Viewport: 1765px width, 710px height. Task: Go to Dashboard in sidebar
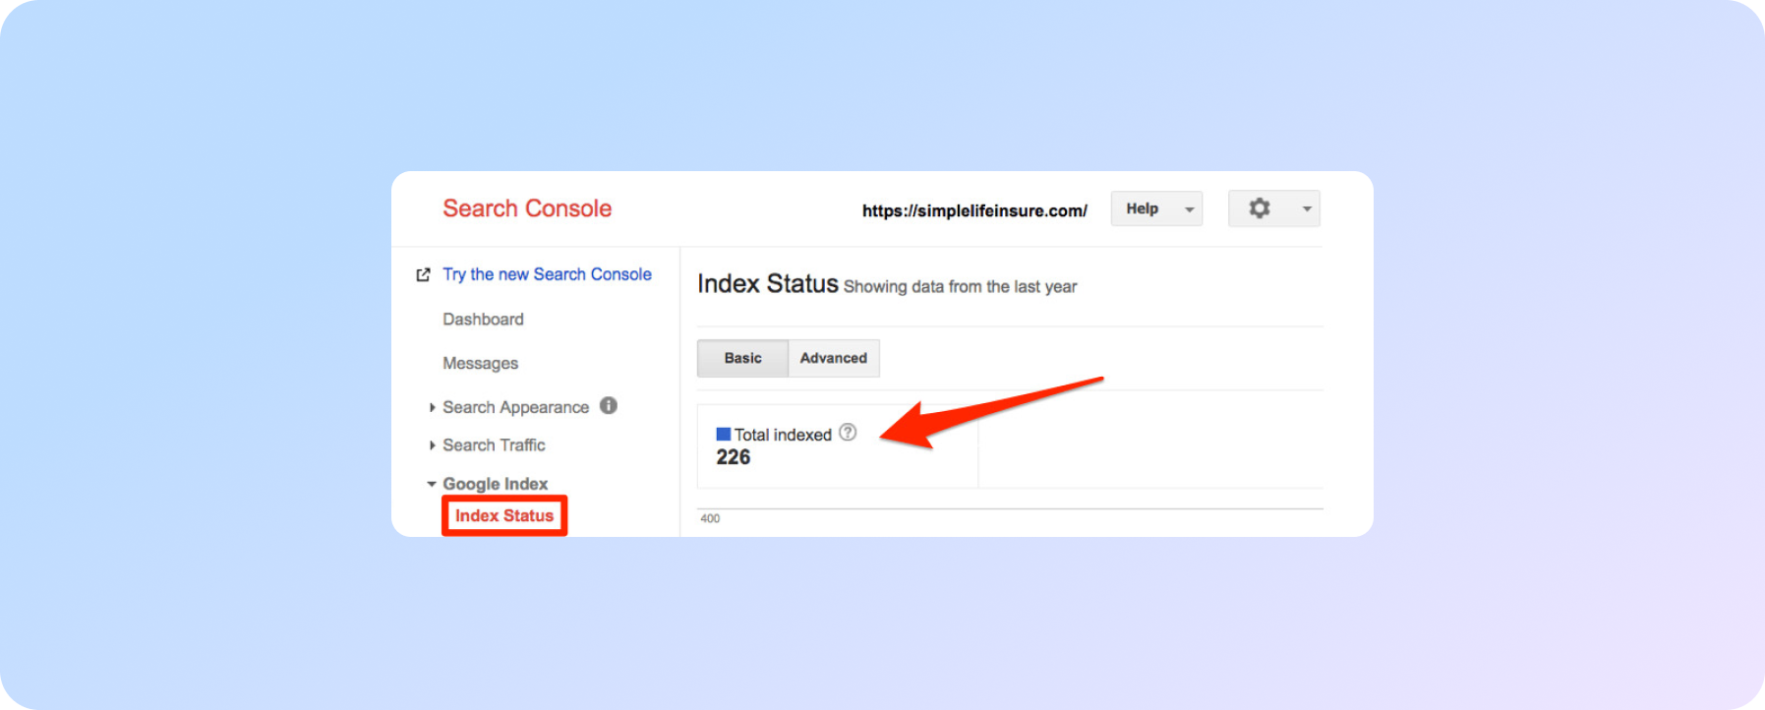(x=483, y=320)
